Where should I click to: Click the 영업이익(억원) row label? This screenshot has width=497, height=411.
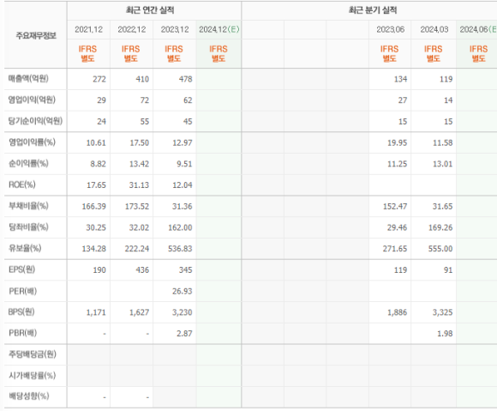point(32,100)
